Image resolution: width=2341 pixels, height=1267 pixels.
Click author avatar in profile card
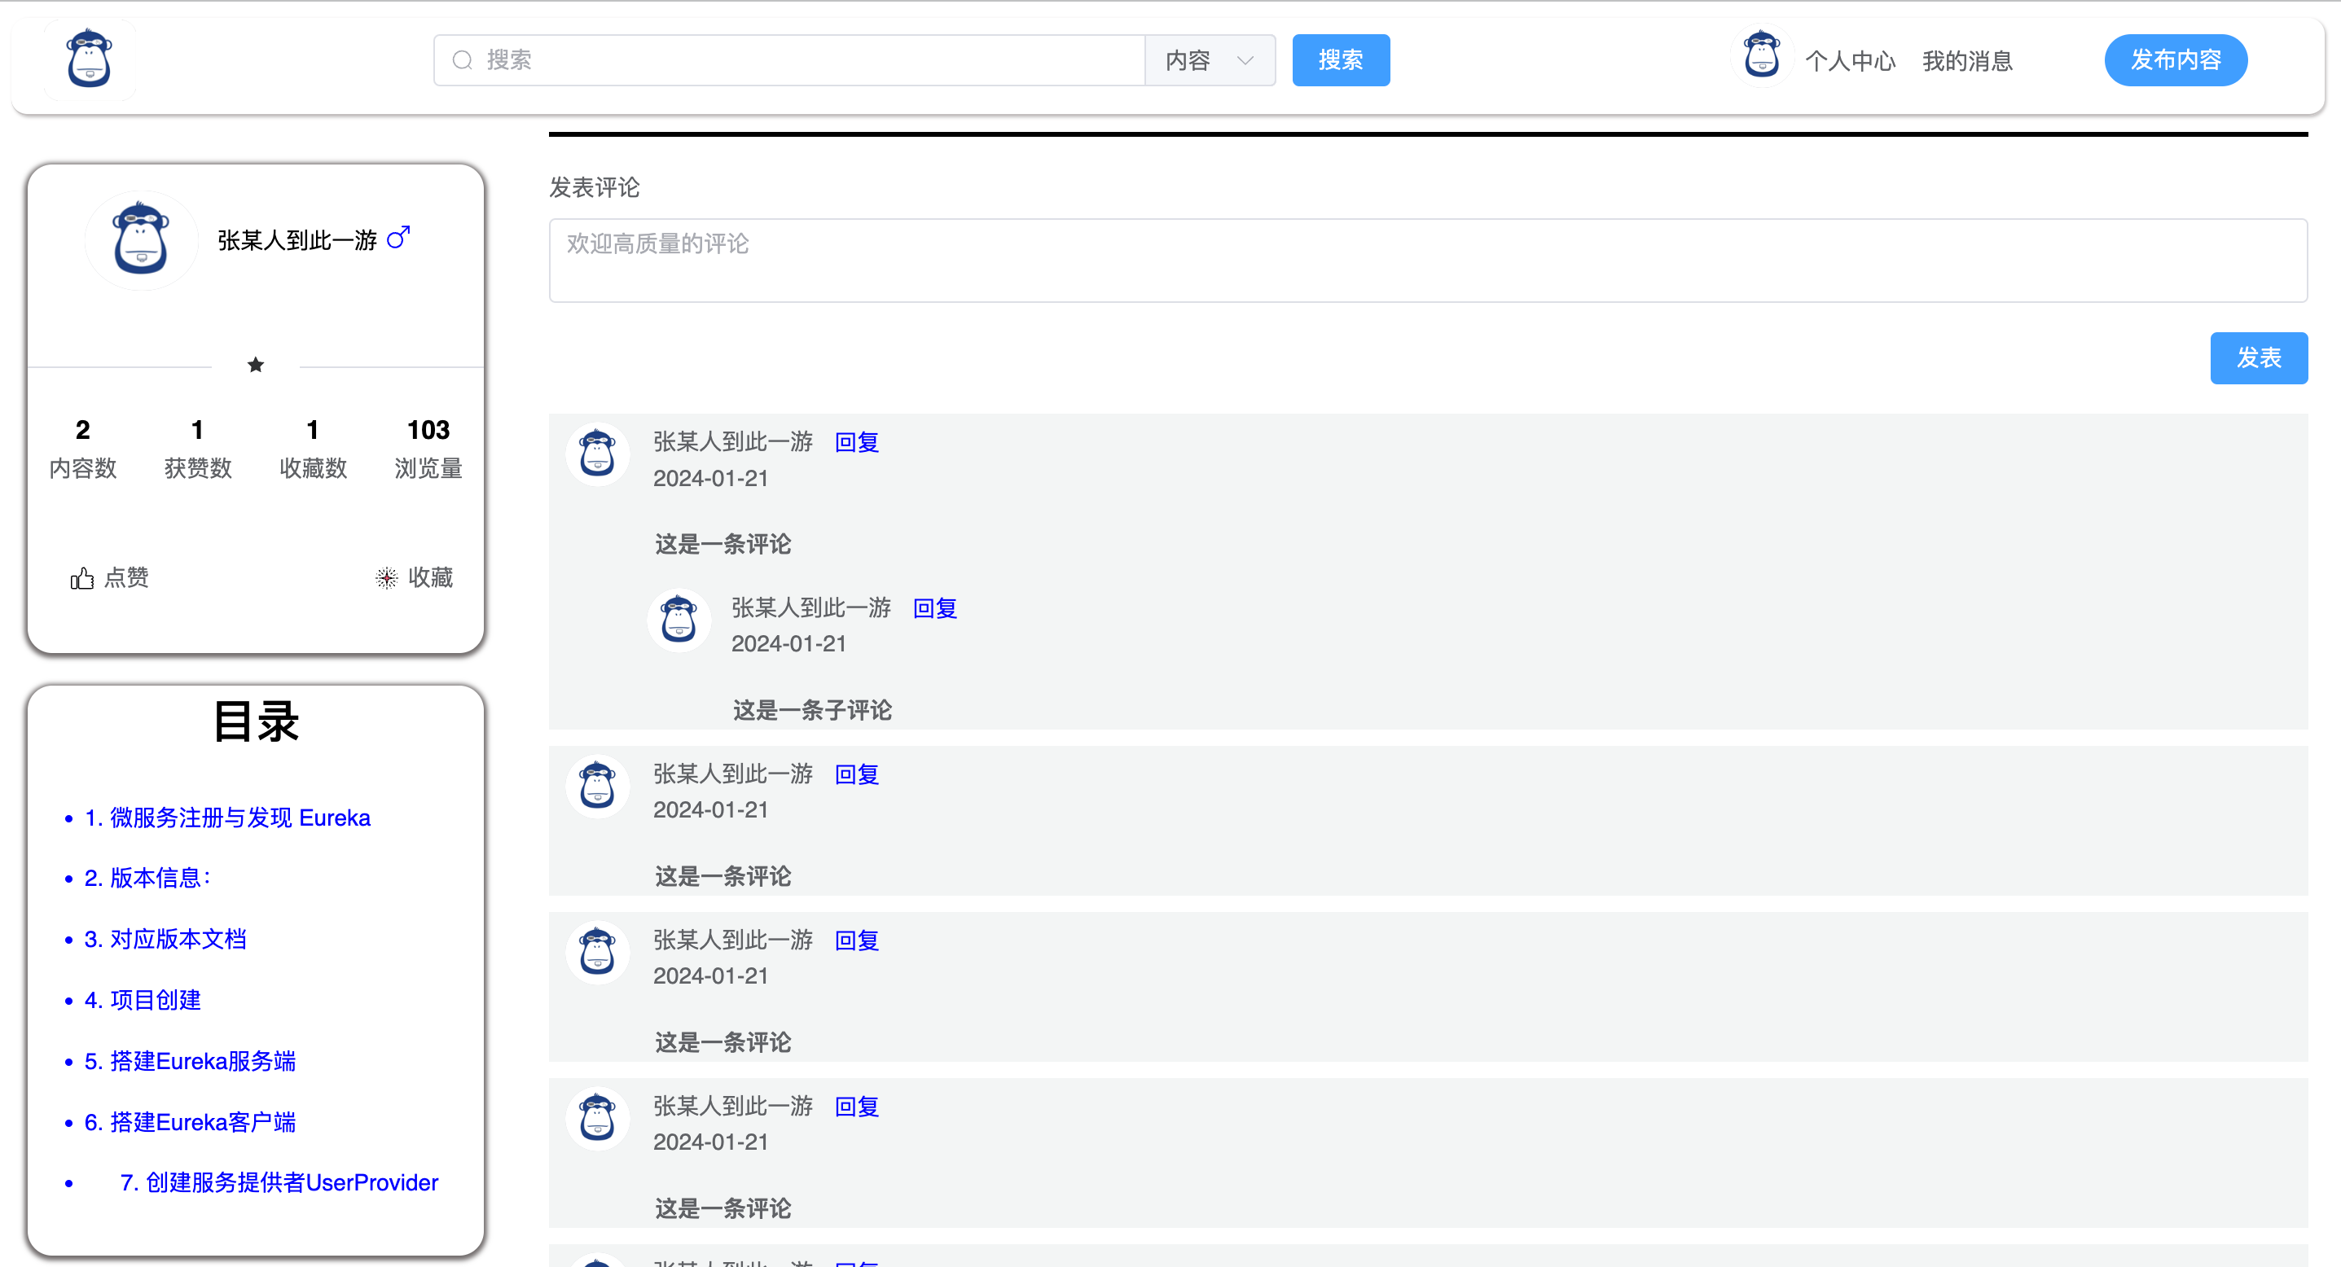tap(141, 239)
